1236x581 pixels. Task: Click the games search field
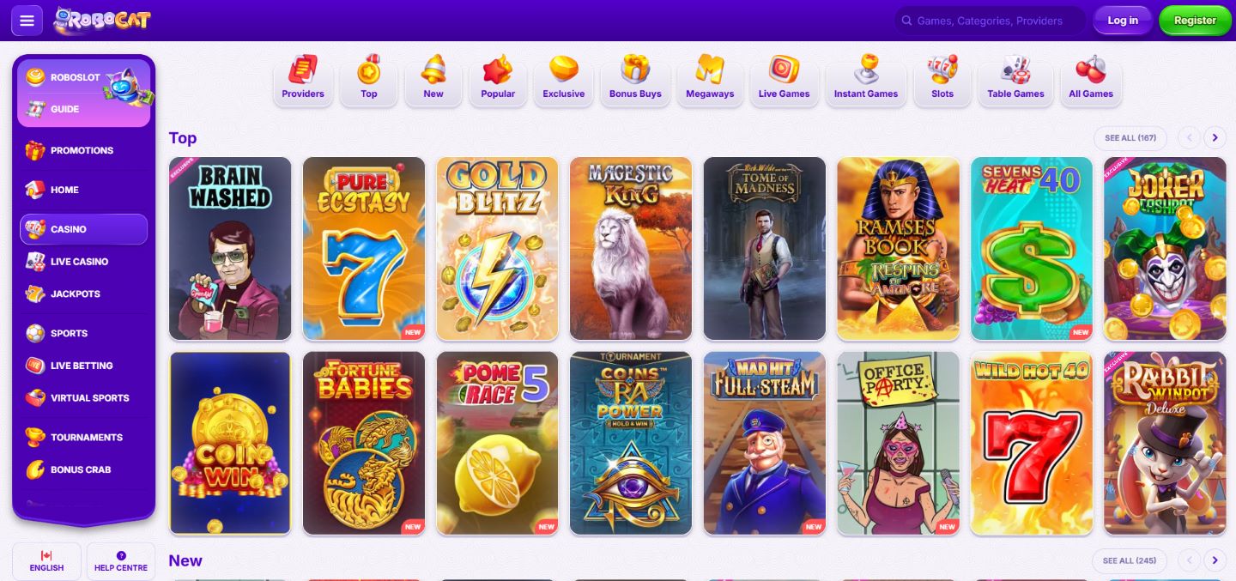(991, 21)
